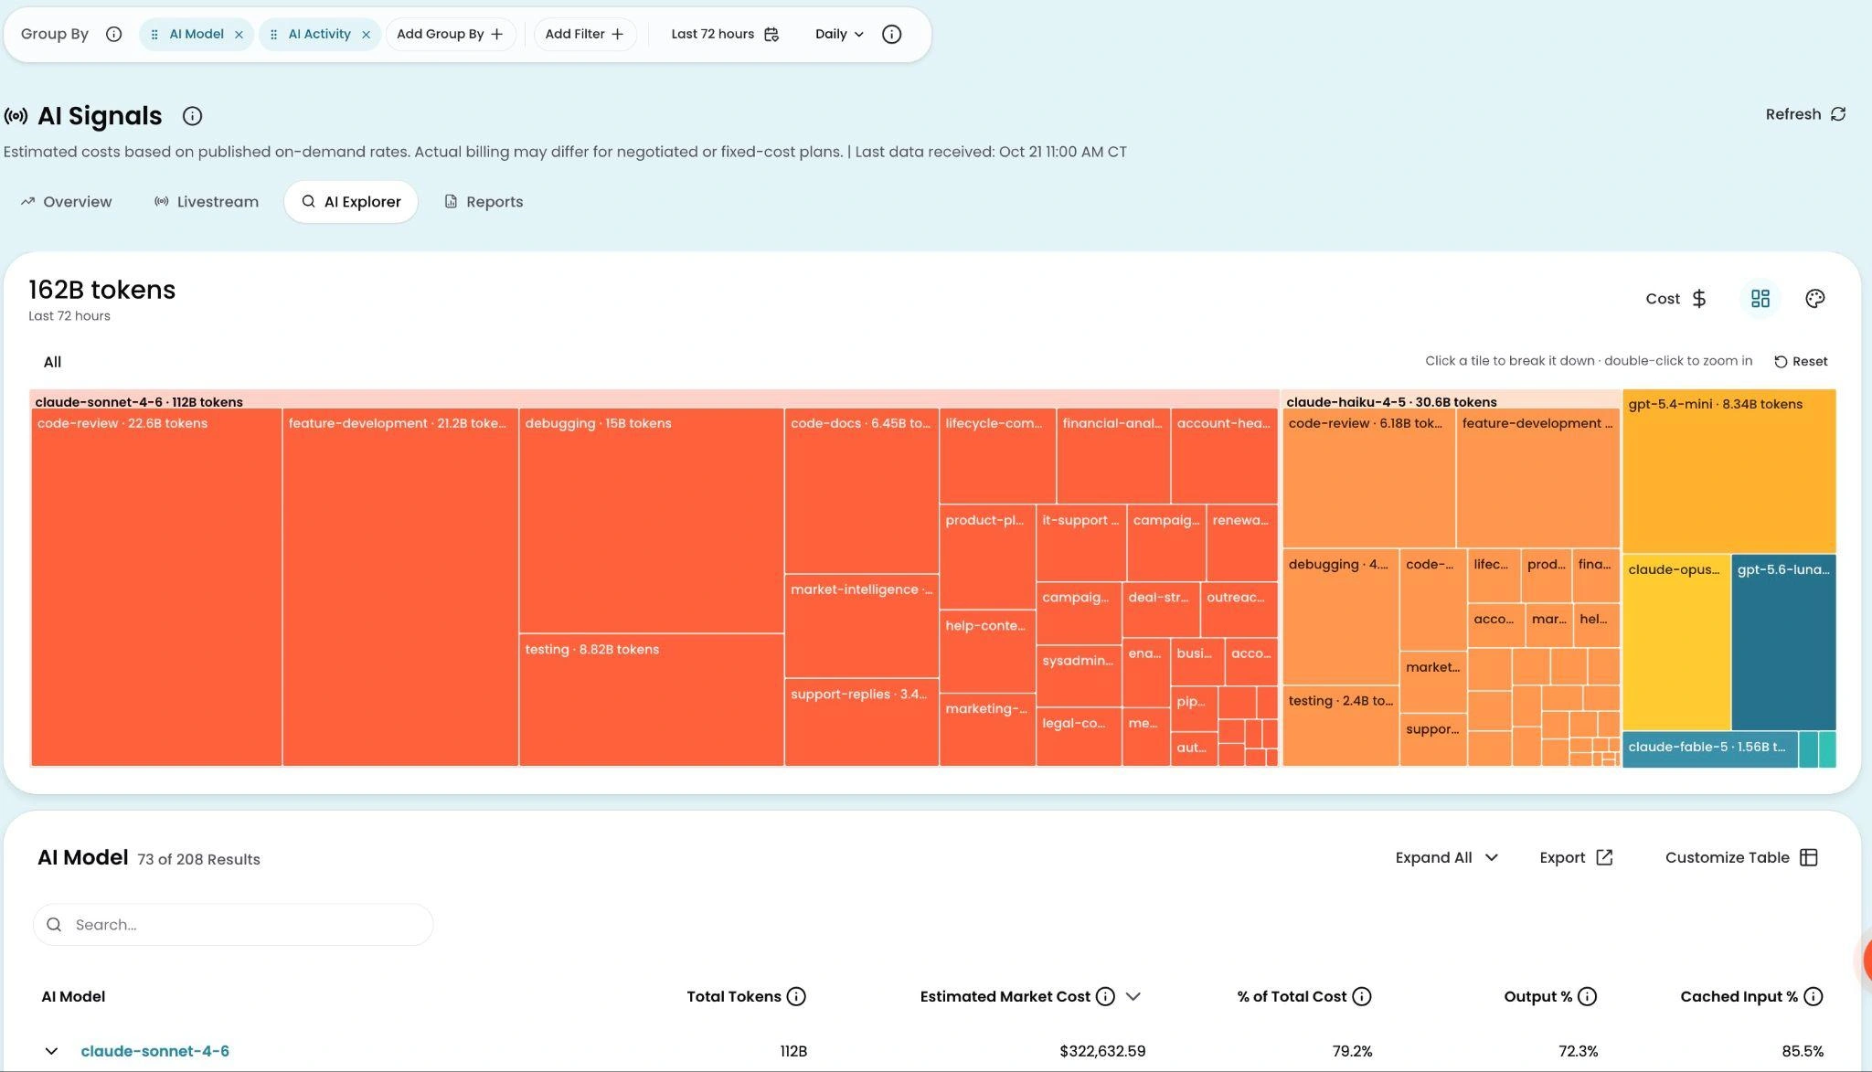Click the All breadcrumb
The image size is (1872, 1072).
click(53, 362)
